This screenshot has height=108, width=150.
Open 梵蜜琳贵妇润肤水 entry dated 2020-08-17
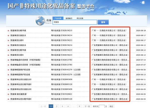(18, 35)
